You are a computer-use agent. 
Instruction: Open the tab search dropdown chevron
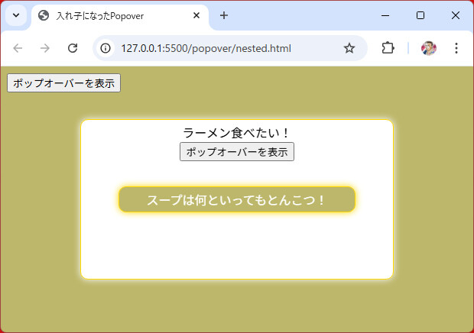click(x=15, y=15)
